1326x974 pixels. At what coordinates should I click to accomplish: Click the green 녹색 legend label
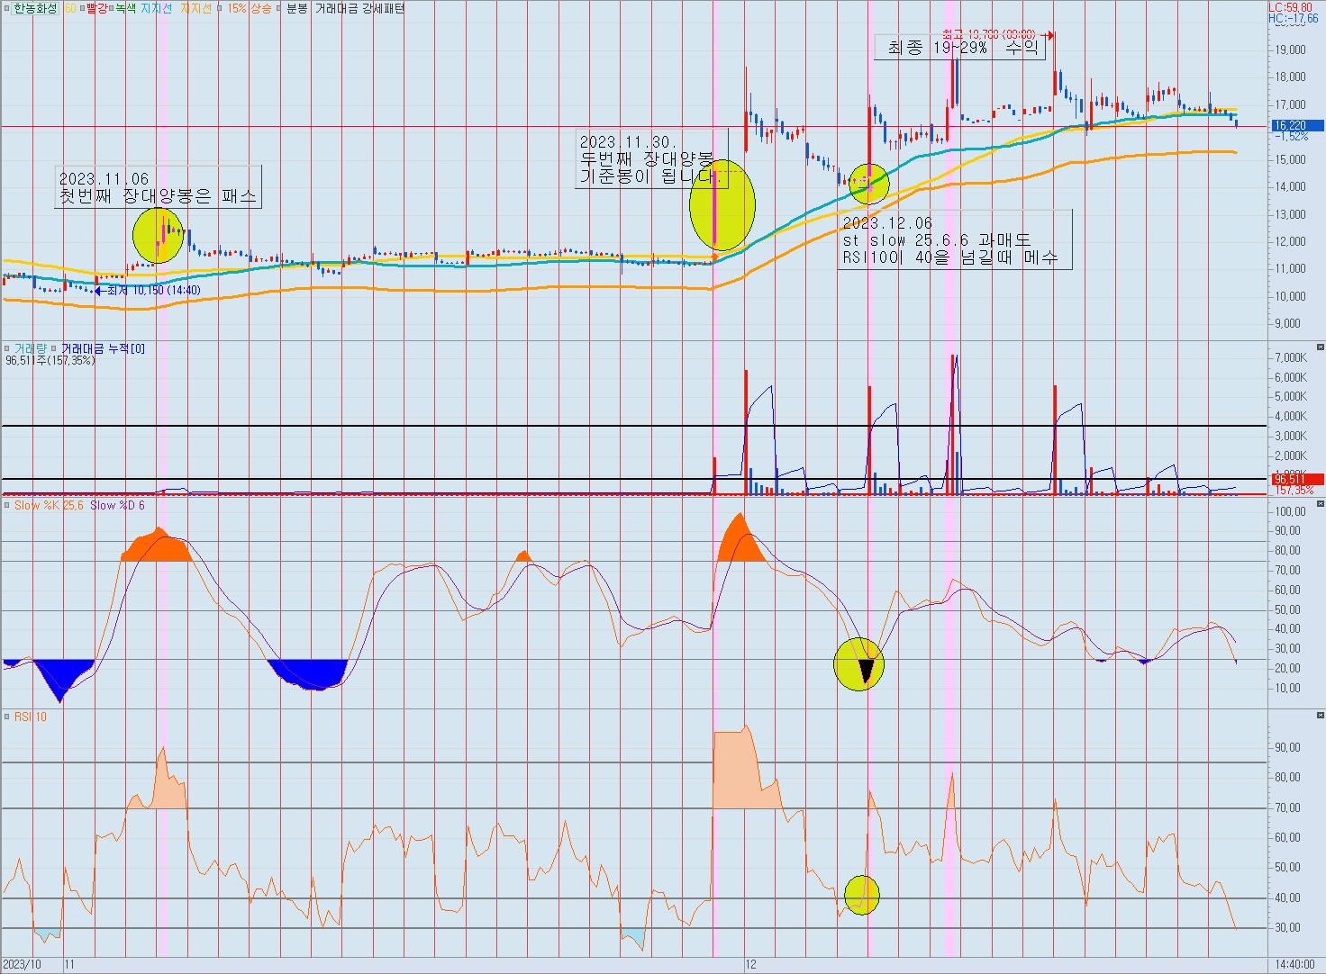tap(125, 8)
